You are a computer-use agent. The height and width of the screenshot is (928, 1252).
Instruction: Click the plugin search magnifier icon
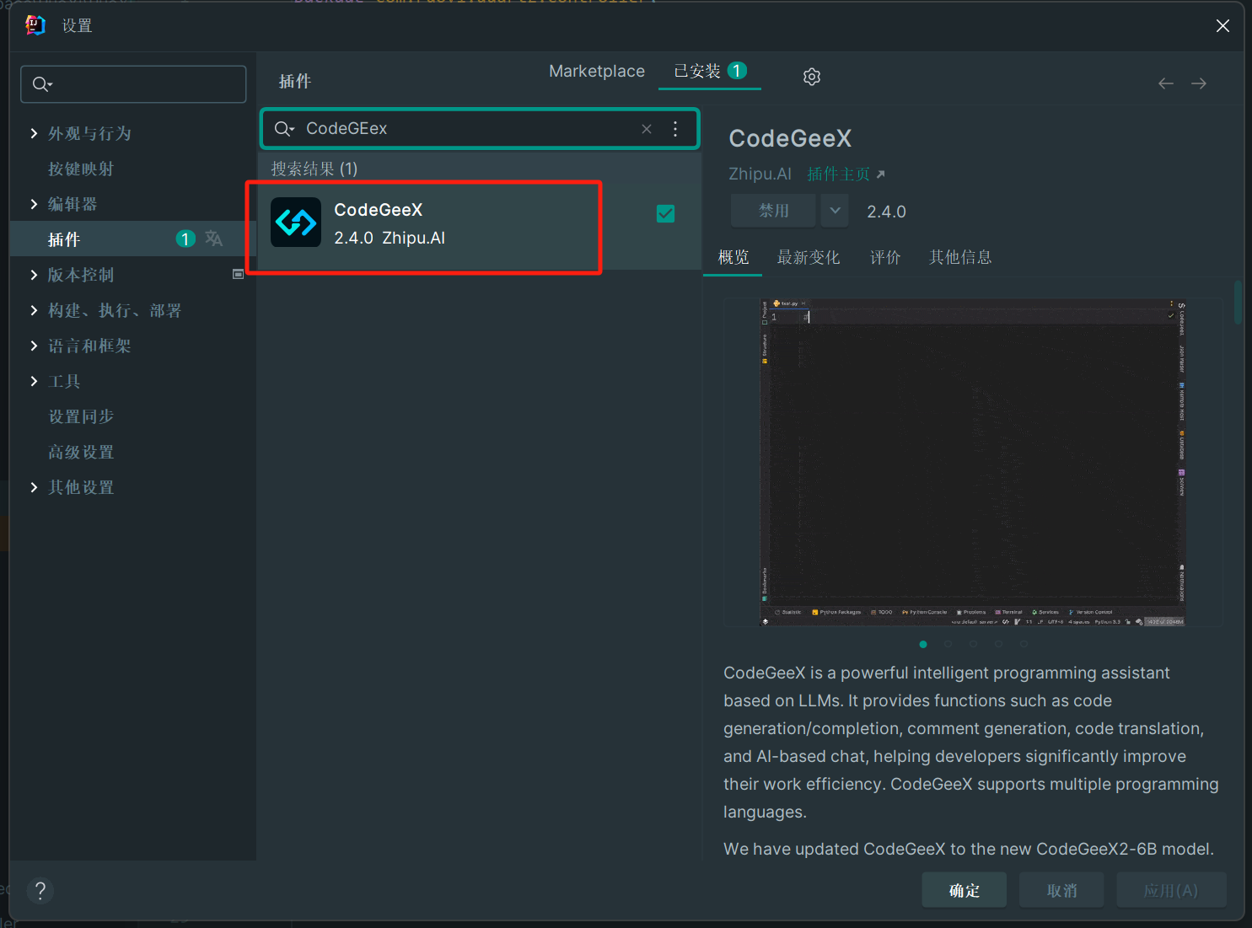coord(284,129)
